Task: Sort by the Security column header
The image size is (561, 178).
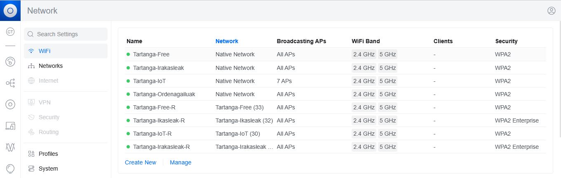Action: (506, 41)
